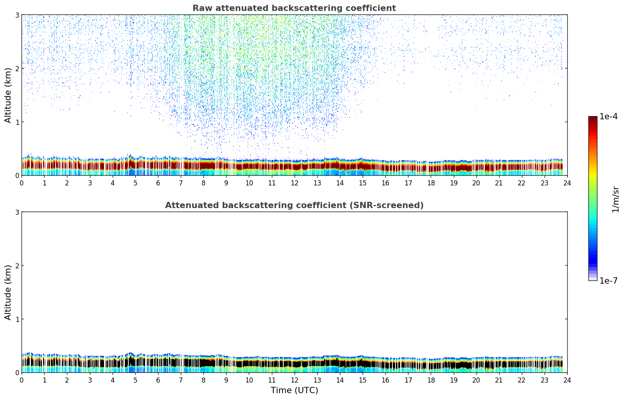The height and width of the screenshot is (399, 624).
Task: Click the "Attenuated backscattering coefficient (SNR-screened)" title
Action: click(x=294, y=205)
